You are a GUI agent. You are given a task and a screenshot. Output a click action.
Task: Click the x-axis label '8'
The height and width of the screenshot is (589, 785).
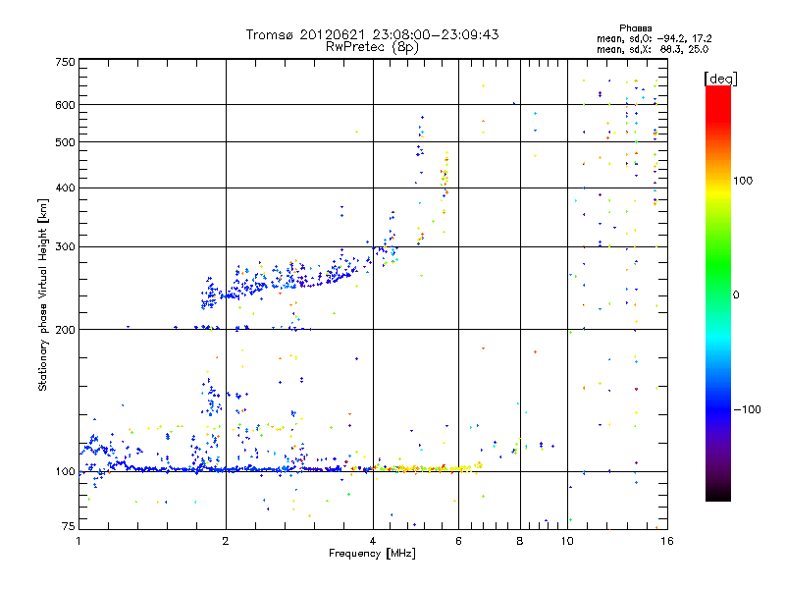[520, 541]
